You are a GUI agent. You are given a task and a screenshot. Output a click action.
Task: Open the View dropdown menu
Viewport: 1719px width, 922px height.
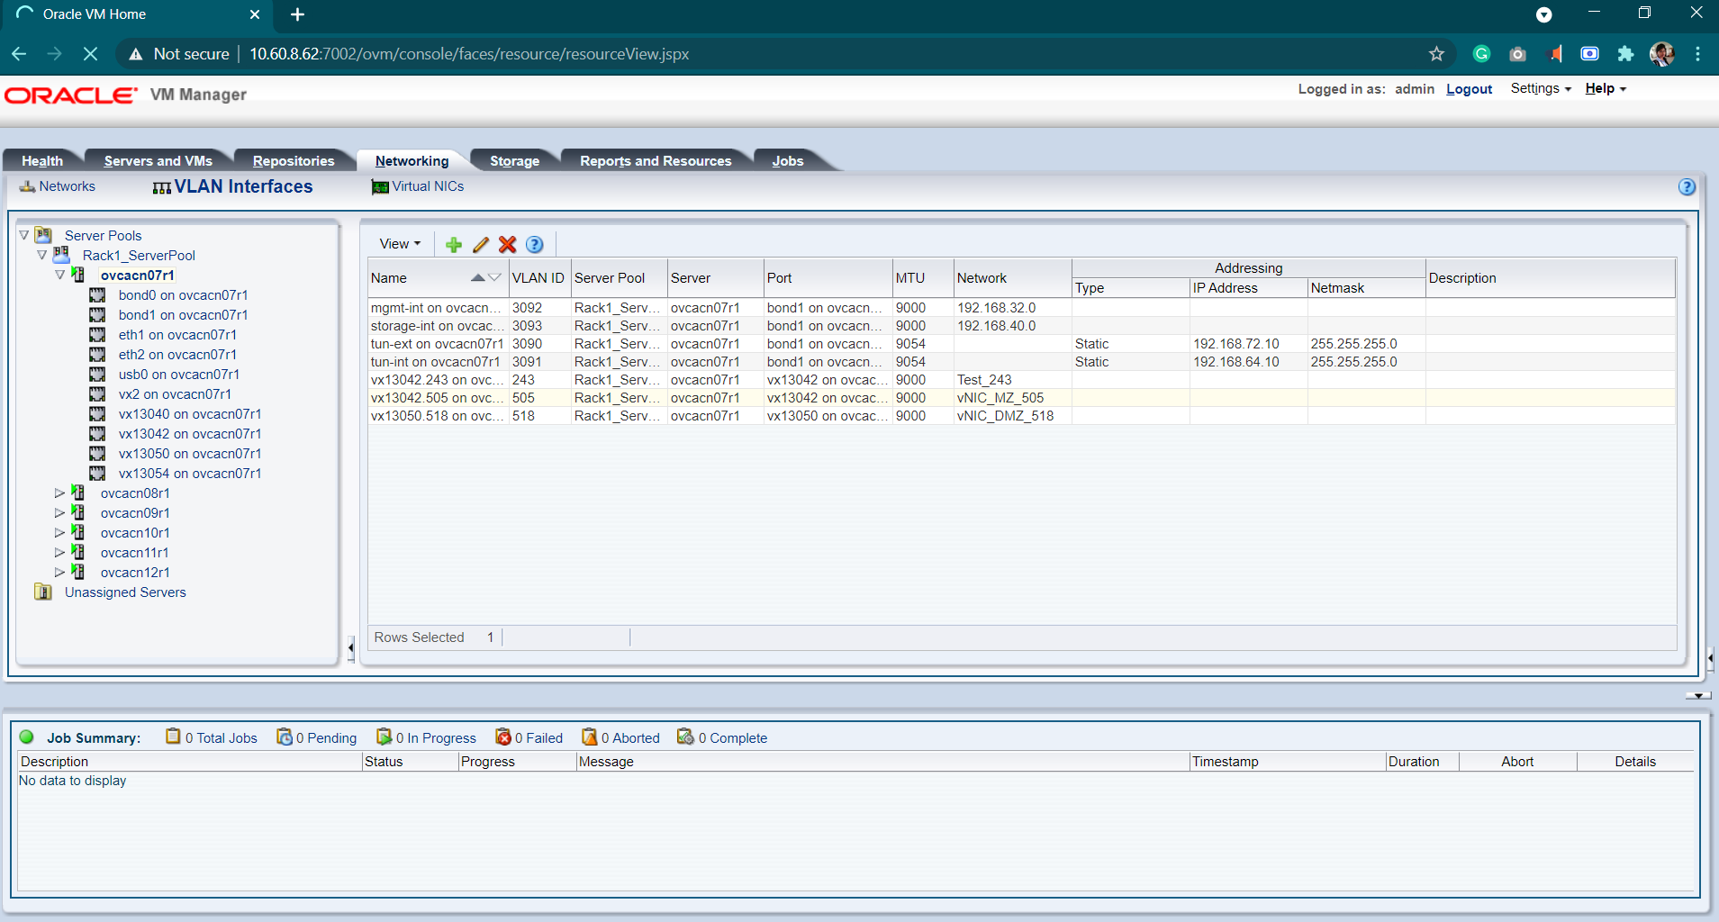[400, 244]
